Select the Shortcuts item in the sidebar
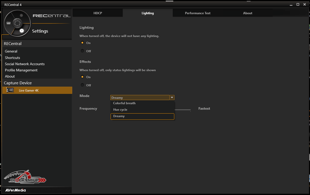This screenshot has height=195, width=310. tap(12, 58)
